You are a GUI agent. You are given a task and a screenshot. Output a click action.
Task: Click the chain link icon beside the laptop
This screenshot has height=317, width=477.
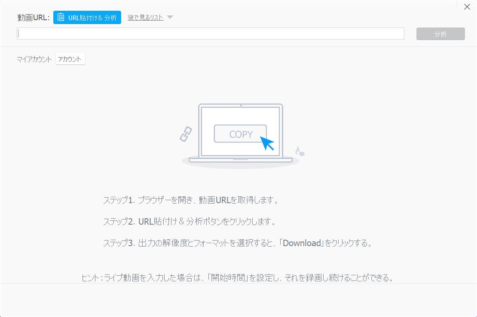pyautogui.click(x=186, y=134)
